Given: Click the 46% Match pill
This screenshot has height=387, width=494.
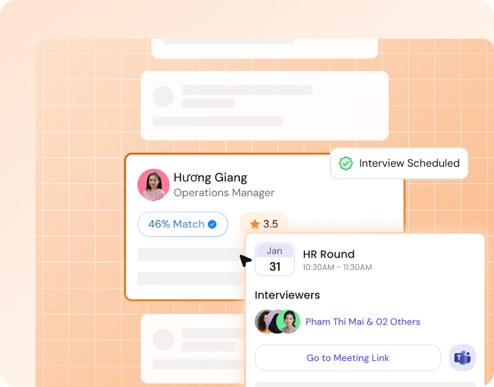Looking at the screenshot, I should 182,224.
